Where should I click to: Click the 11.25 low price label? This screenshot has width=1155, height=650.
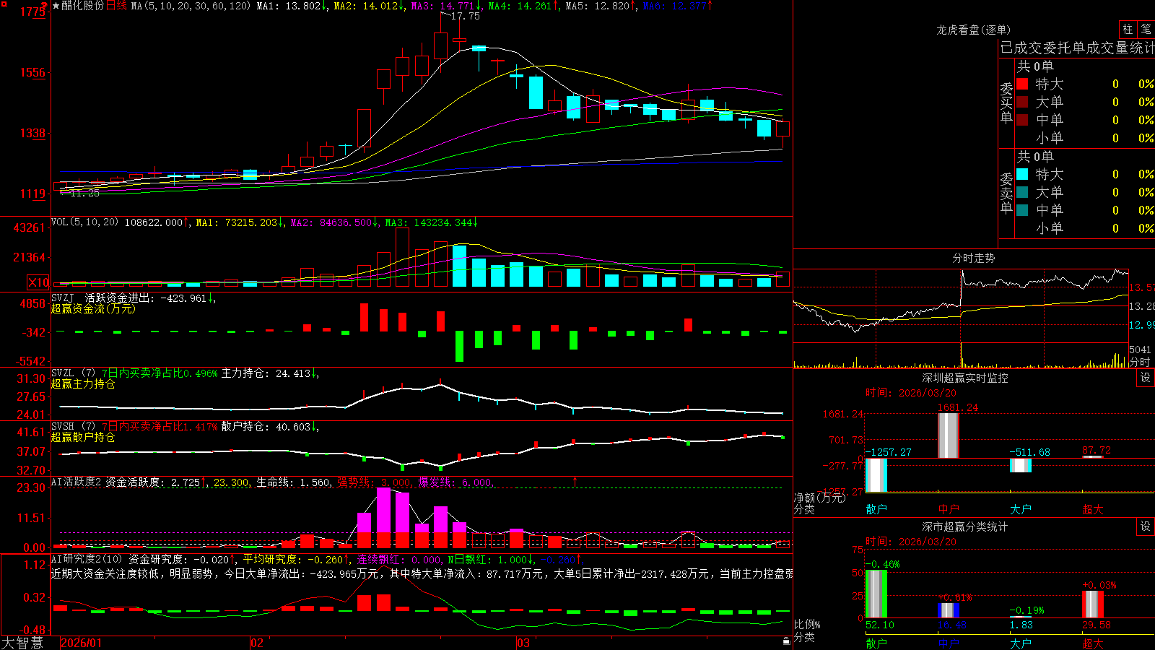pos(84,193)
